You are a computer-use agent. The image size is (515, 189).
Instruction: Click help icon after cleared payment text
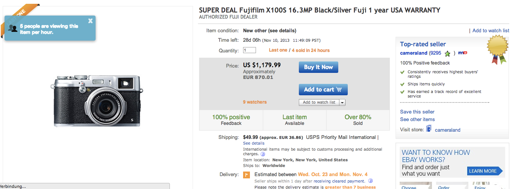371,181
